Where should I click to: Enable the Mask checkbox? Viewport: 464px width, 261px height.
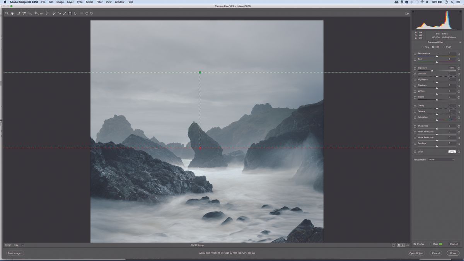(430, 244)
